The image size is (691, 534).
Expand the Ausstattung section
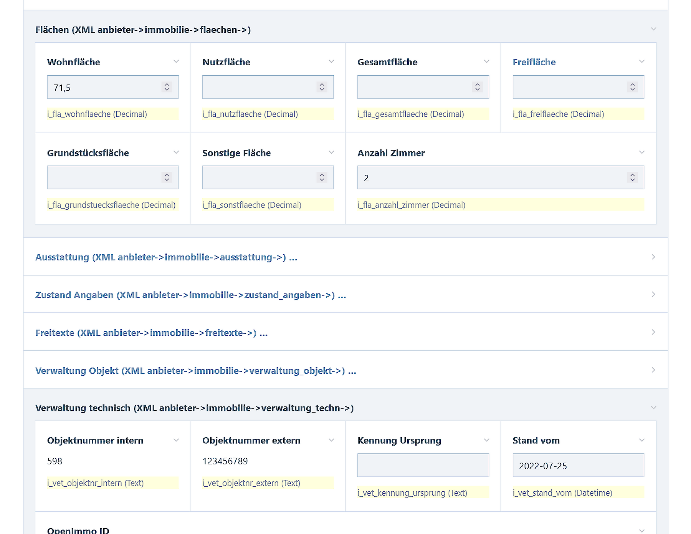pos(653,257)
